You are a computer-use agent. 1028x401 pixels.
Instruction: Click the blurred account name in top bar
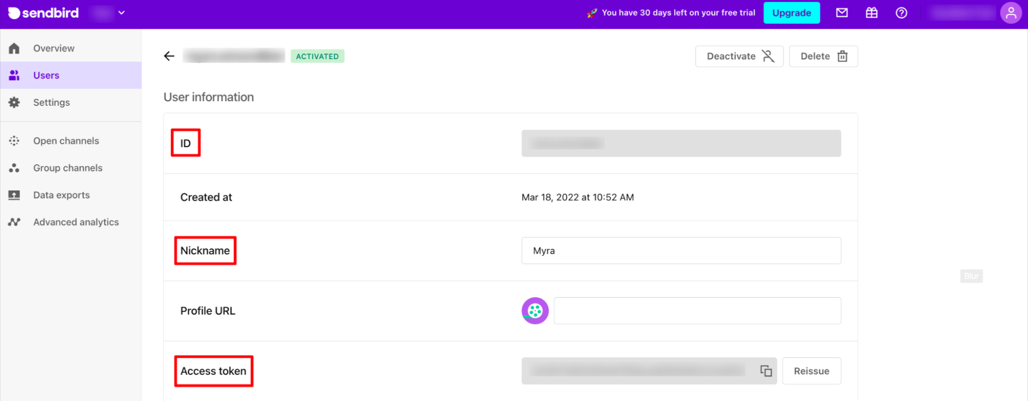(x=963, y=13)
